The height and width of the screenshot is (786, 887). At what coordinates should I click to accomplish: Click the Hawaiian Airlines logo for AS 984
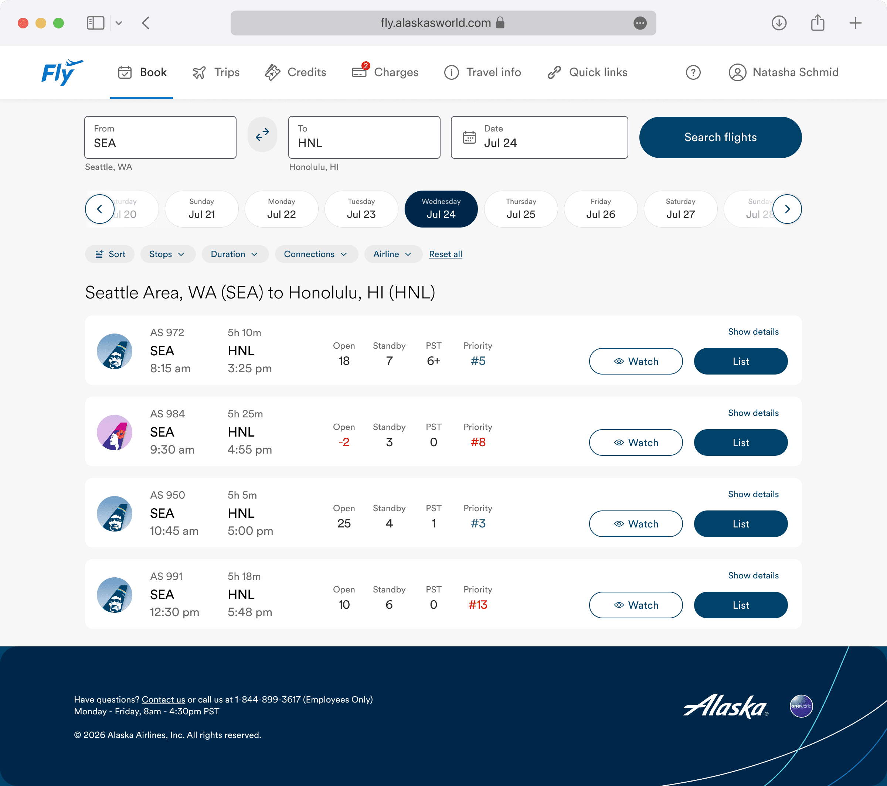(x=115, y=432)
